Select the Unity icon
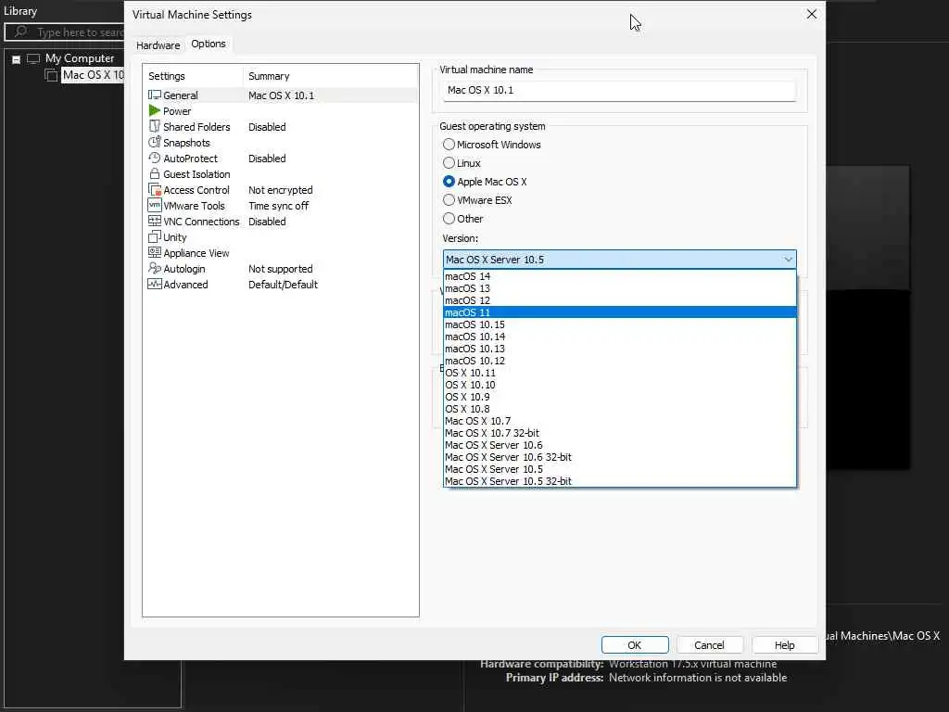 155,236
